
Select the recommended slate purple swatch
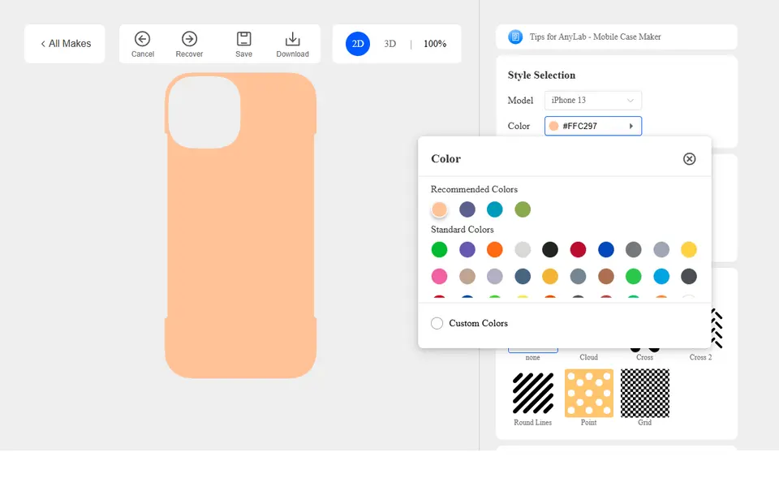point(467,209)
